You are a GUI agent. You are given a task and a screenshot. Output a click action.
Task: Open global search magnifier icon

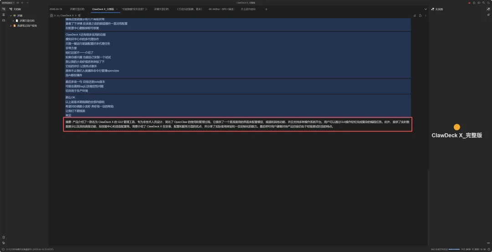[483, 3]
